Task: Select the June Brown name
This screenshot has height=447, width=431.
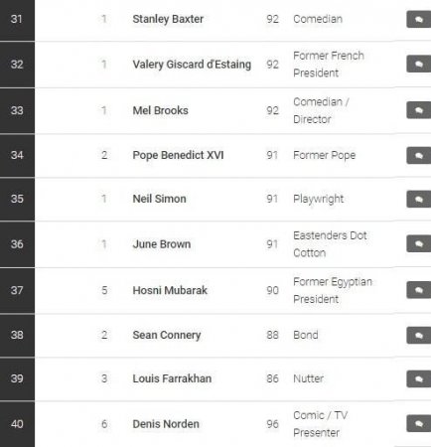Action: click(x=162, y=244)
